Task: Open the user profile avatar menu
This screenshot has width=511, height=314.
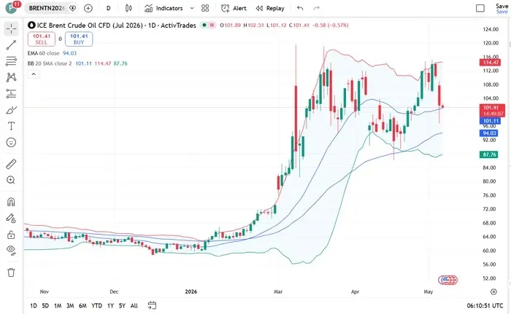Action: click(12, 7)
